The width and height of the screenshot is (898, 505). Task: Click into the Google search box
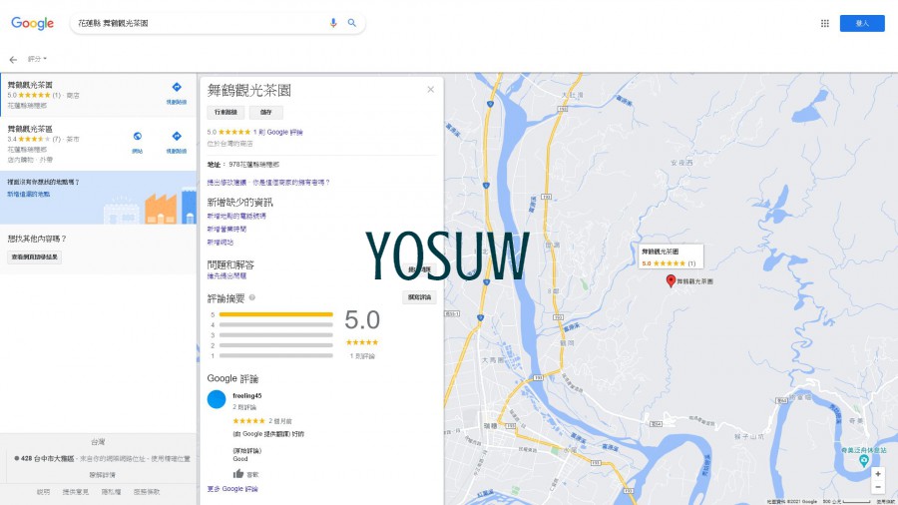click(x=200, y=23)
